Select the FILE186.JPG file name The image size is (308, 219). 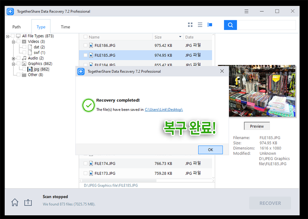point(105,46)
